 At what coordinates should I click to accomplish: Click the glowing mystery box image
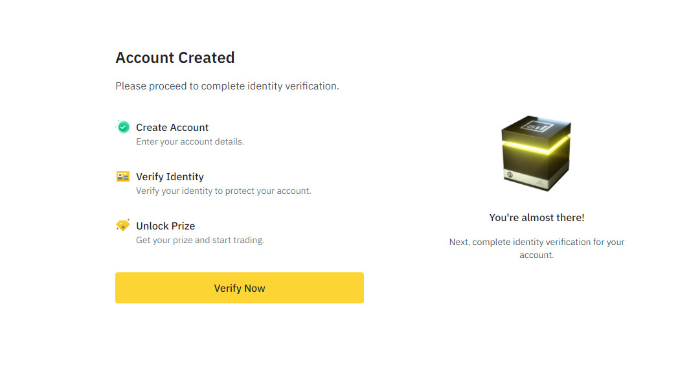click(x=536, y=153)
